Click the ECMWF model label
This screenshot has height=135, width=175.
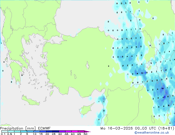pyautogui.click(x=44, y=128)
